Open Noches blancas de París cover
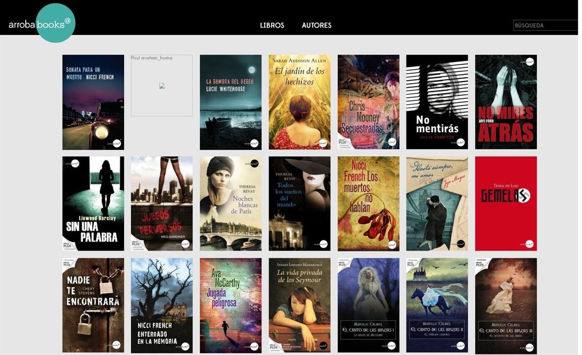This screenshot has width=582, height=355. coord(230,203)
